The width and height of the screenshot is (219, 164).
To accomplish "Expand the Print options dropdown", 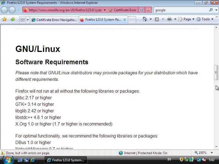I will point(175,19).
